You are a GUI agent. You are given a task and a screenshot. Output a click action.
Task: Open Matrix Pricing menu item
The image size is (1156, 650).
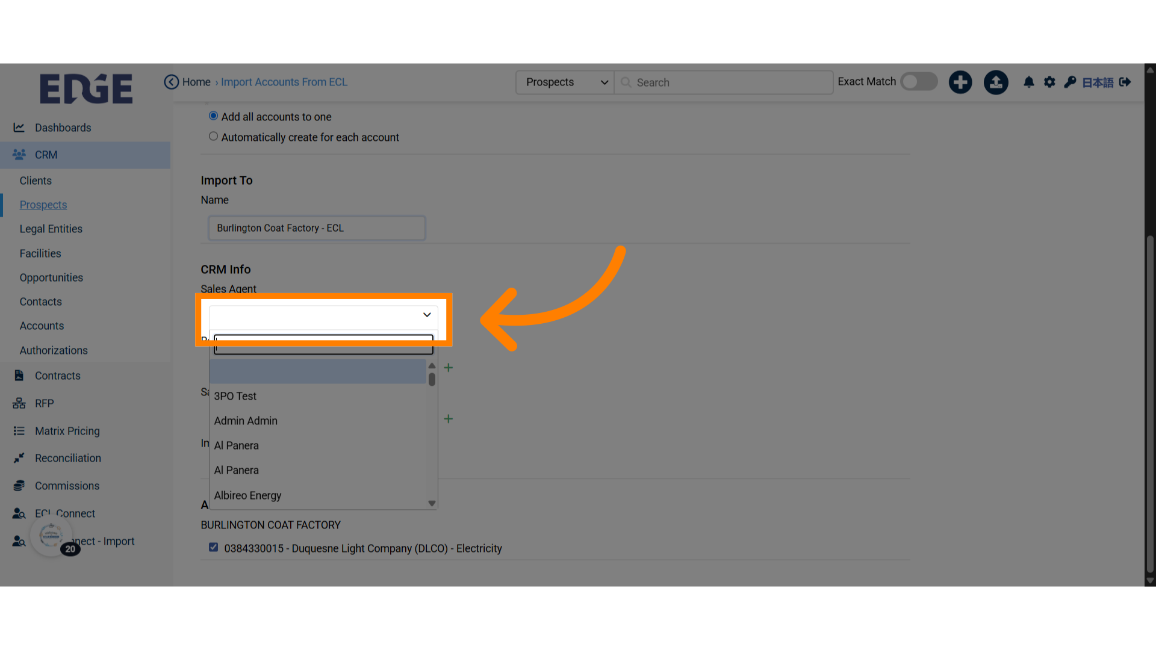[67, 431]
